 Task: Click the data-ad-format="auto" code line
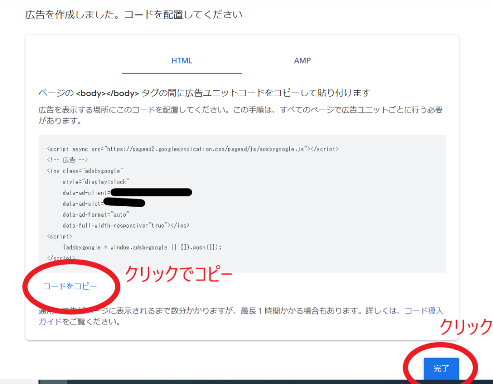(x=96, y=214)
